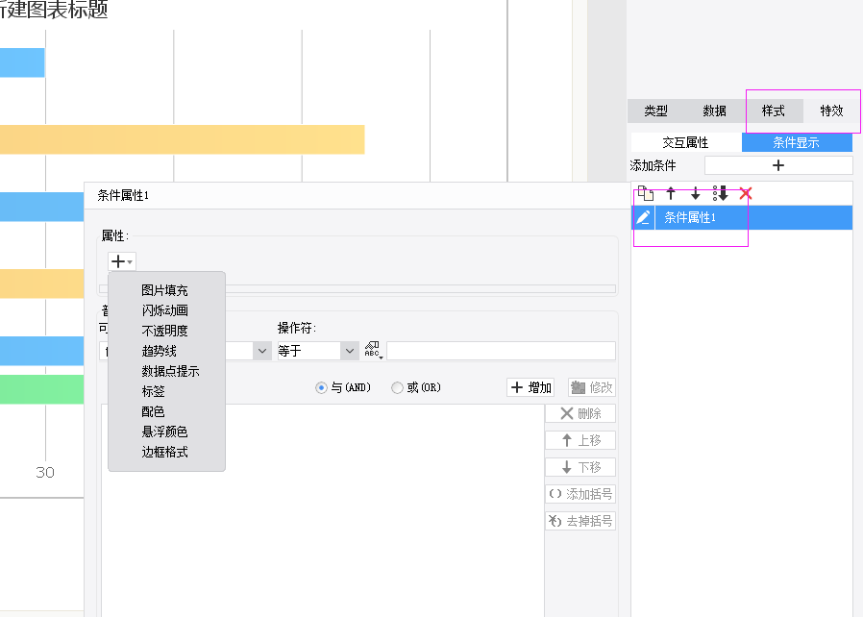This screenshot has width=863, height=617.
Task: Click the 修改 button
Action: [592, 388]
